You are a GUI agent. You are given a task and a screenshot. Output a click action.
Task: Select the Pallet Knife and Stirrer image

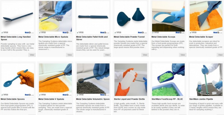[x=93, y=18]
